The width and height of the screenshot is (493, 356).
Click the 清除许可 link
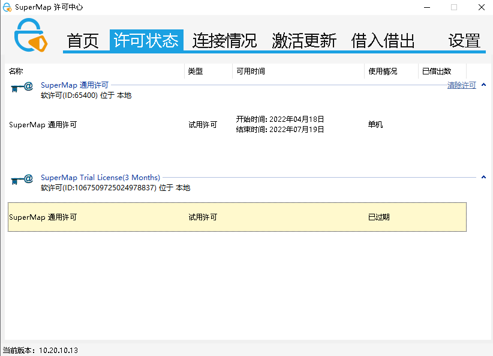(x=462, y=85)
